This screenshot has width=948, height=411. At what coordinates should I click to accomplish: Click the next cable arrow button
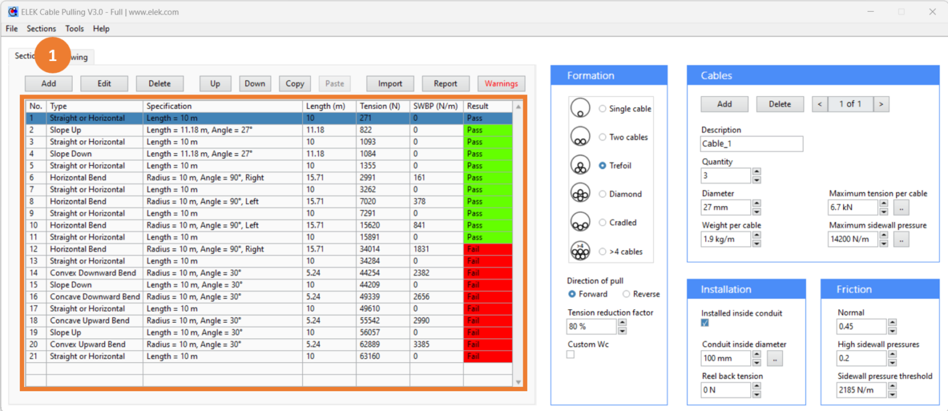click(x=880, y=104)
